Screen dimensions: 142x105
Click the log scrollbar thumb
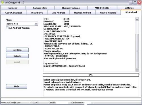pyautogui.click(x=137, y=51)
